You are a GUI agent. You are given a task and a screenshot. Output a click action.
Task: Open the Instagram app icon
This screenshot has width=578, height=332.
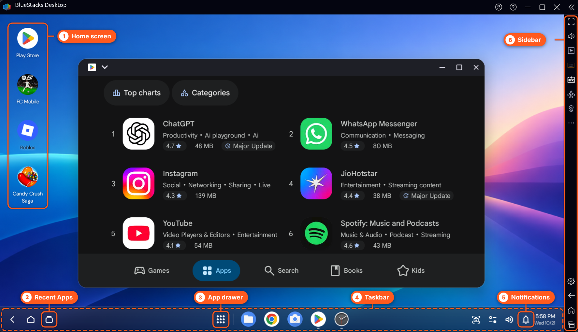point(138,183)
